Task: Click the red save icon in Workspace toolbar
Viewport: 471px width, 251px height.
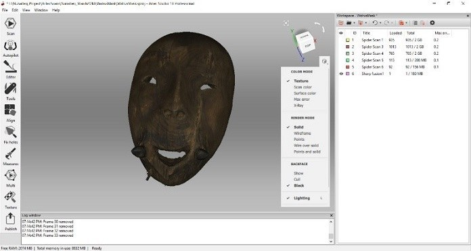Action: tap(401, 23)
